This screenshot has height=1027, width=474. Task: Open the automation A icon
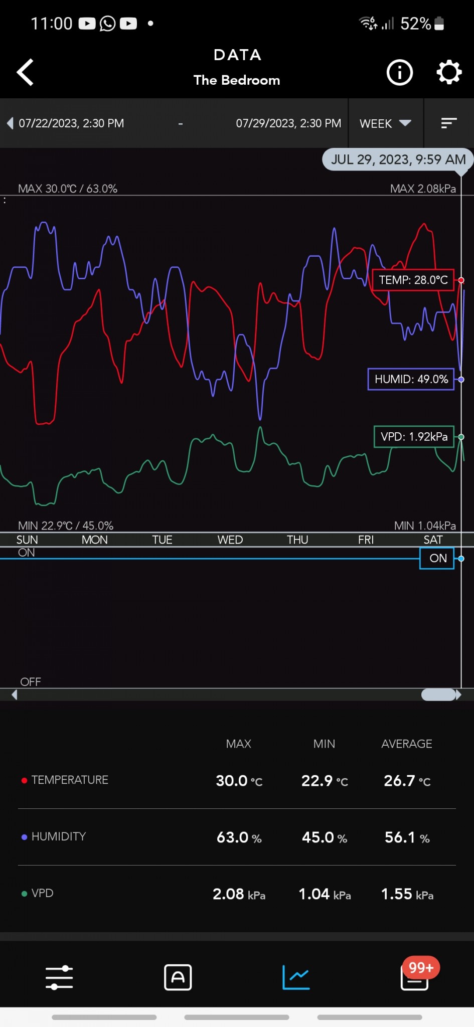pyautogui.click(x=178, y=977)
